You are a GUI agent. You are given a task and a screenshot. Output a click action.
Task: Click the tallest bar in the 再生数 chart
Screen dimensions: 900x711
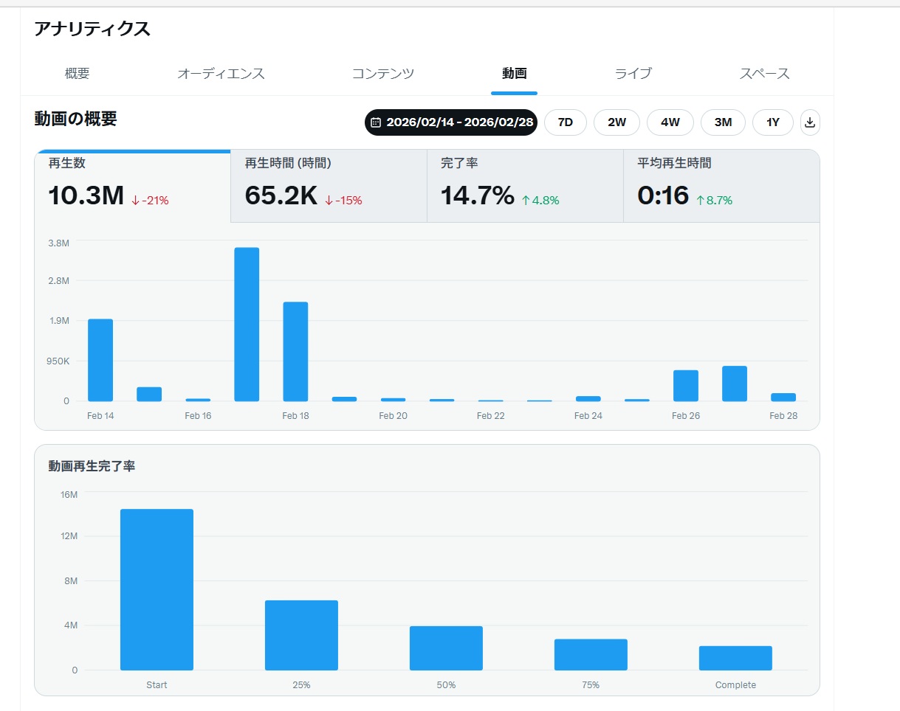tap(247, 325)
